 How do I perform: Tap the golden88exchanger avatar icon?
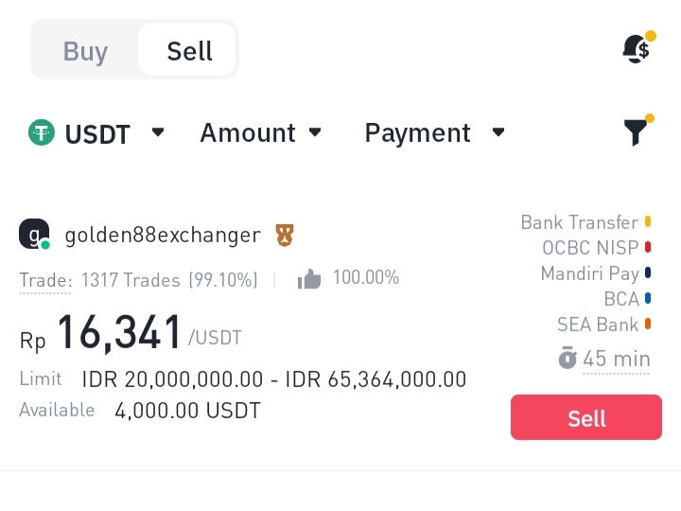pyautogui.click(x=34, y=234)
